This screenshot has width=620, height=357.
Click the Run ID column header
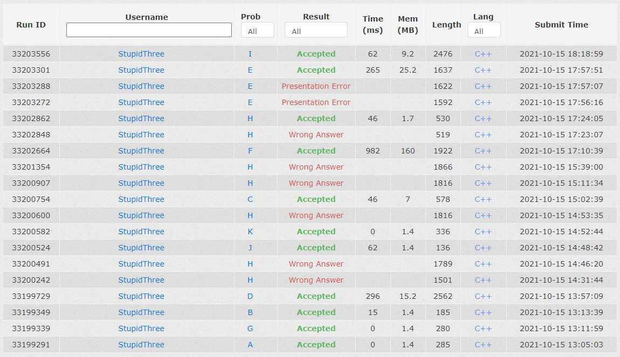tap(31, 25)
